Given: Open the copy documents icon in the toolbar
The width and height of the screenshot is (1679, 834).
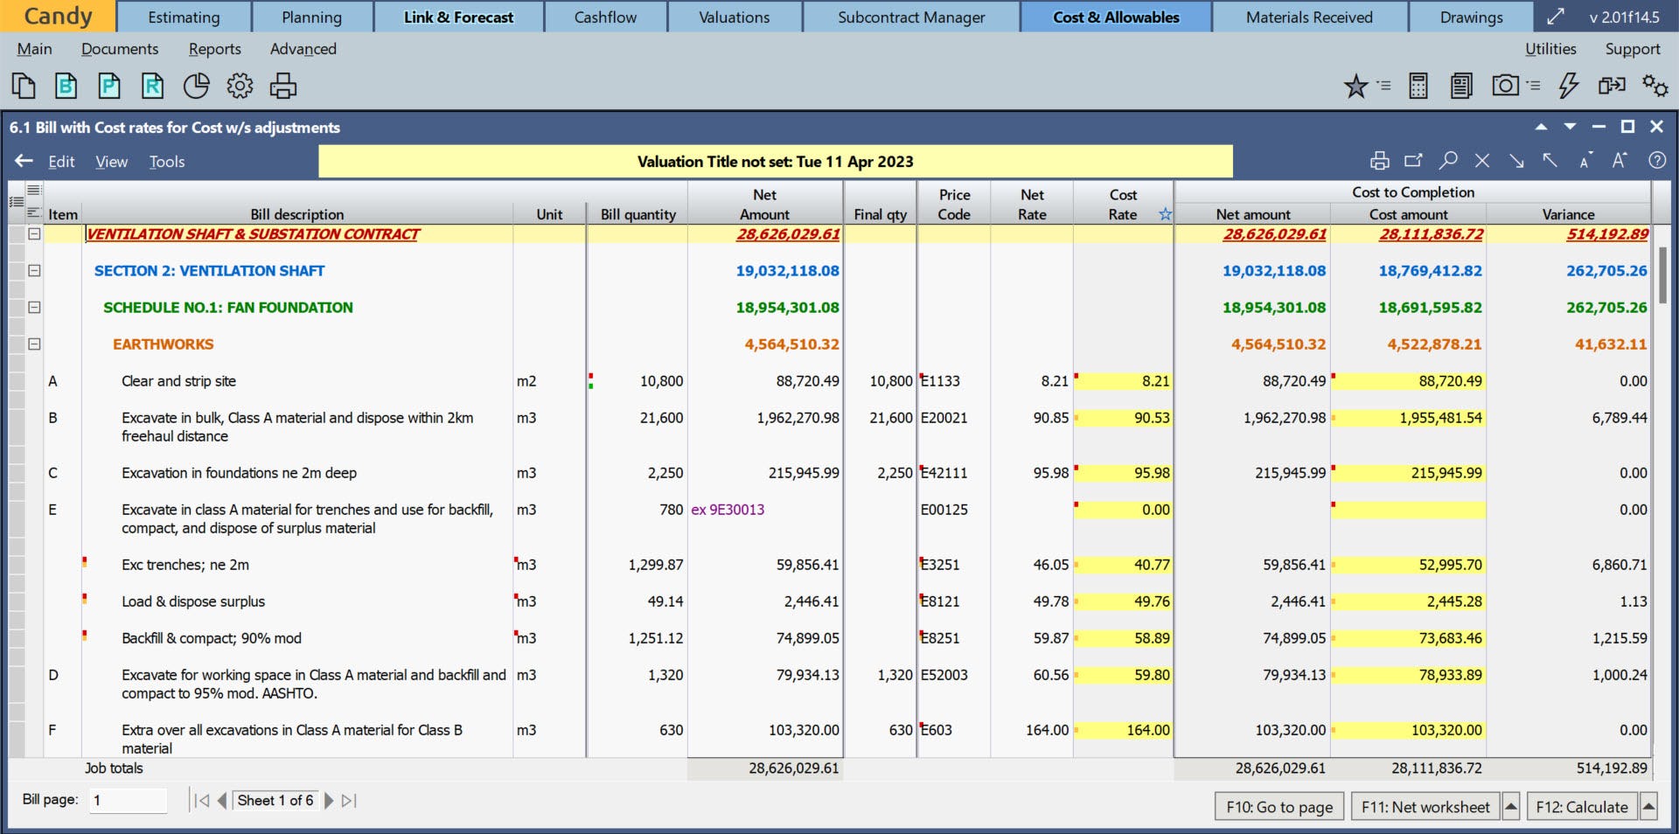Looking at the screenshot, I should click(x=24, y=86).
